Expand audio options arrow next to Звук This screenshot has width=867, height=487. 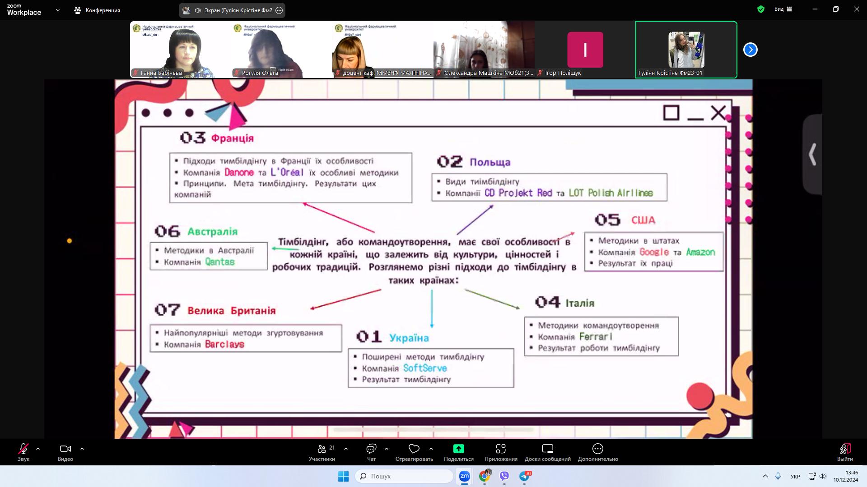coord(38,449)
